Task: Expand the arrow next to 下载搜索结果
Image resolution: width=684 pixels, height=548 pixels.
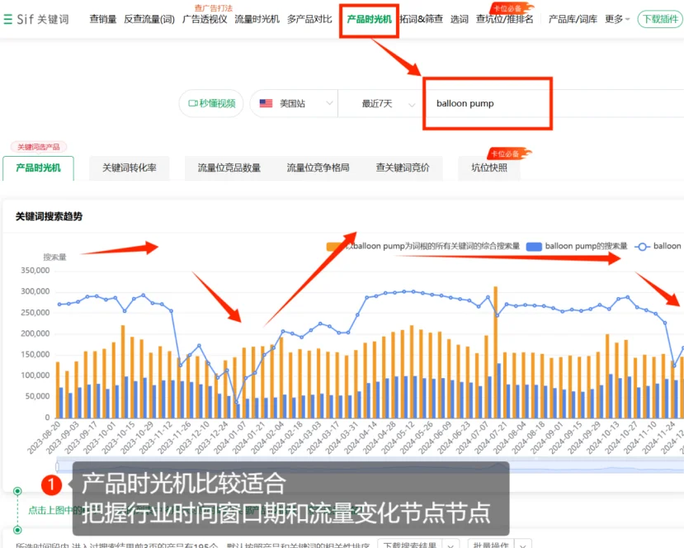Action: (451, 545)
